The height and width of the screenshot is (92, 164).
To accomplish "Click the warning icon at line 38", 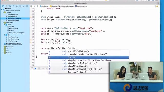I will [31, 40].
